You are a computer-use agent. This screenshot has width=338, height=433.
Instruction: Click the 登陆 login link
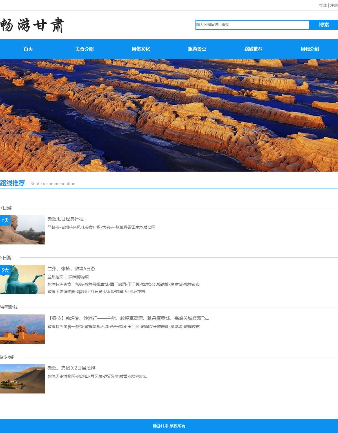(323, 5)
